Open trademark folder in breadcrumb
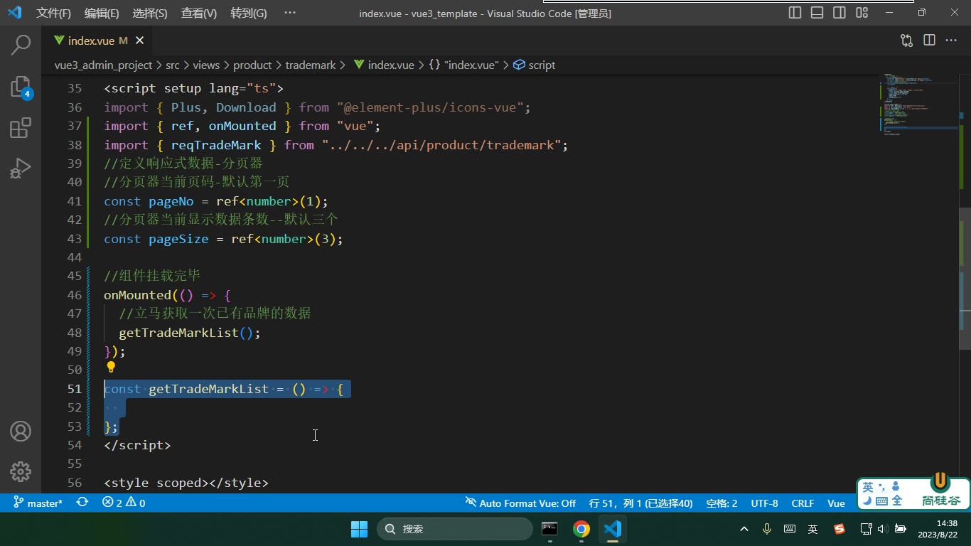Screen dimensions: 971x546 point(311,65)
